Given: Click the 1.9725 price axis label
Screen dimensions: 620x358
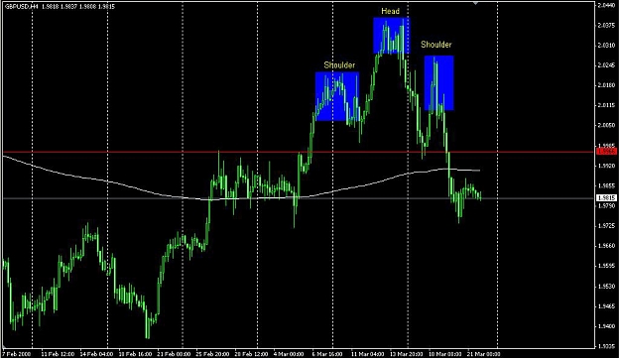Looking at the screenshot, I should (x=606, y=226).
